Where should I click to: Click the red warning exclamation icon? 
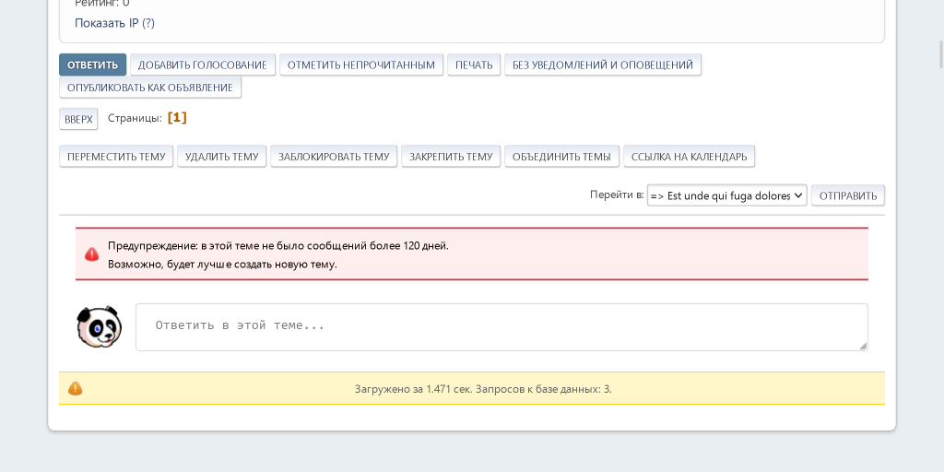click(x=92, y=254)
